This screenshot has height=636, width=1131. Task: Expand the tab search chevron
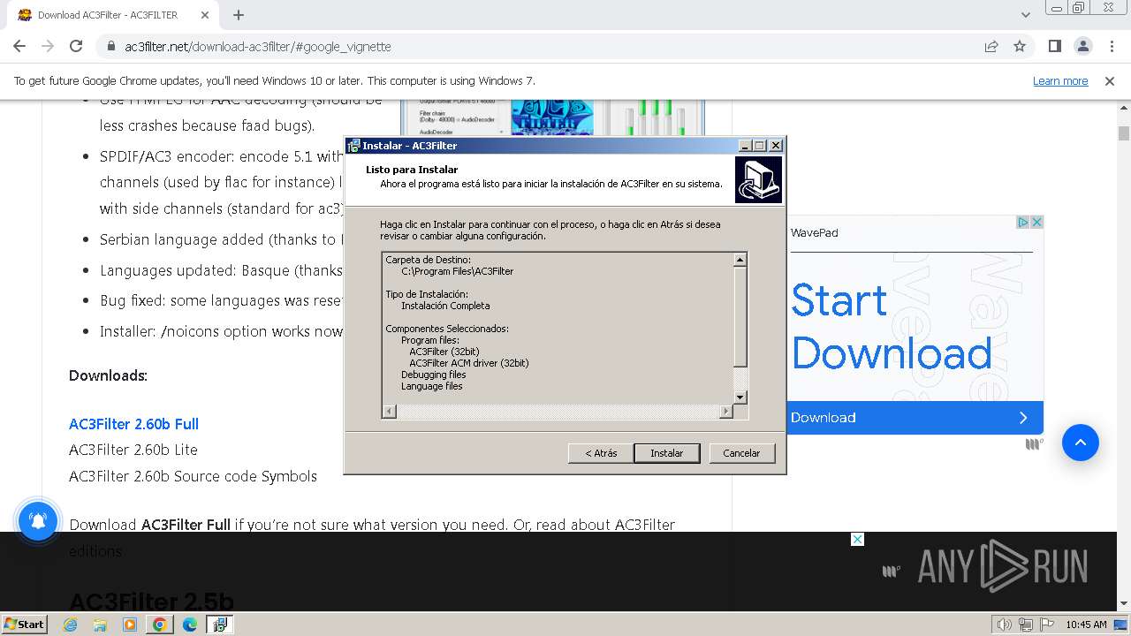[1026, 15]
